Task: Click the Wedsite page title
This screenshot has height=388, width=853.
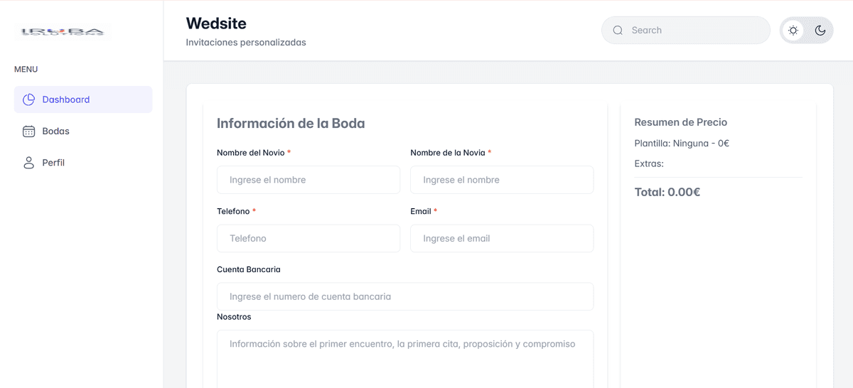Action: (x=216, y=23)
